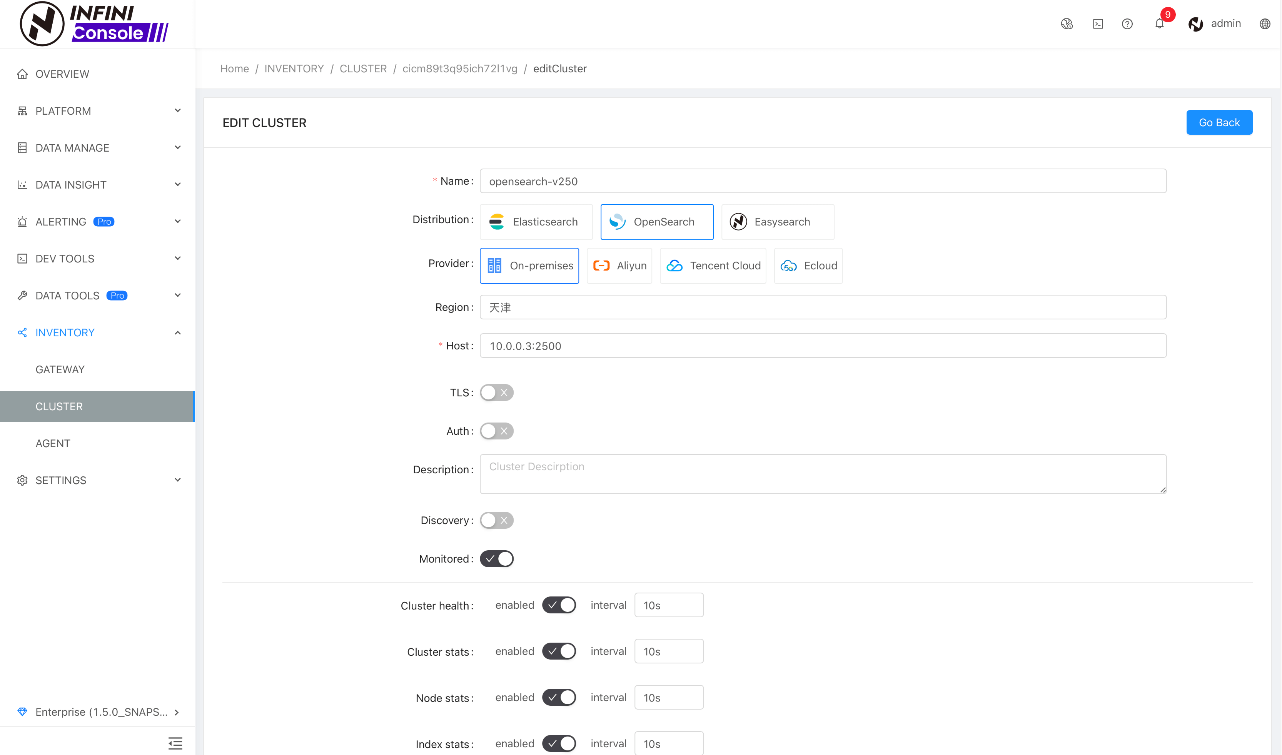Open the OVERVIEW menu item
The height and width of the screenshot is (755, 1282).
[62, 74]
